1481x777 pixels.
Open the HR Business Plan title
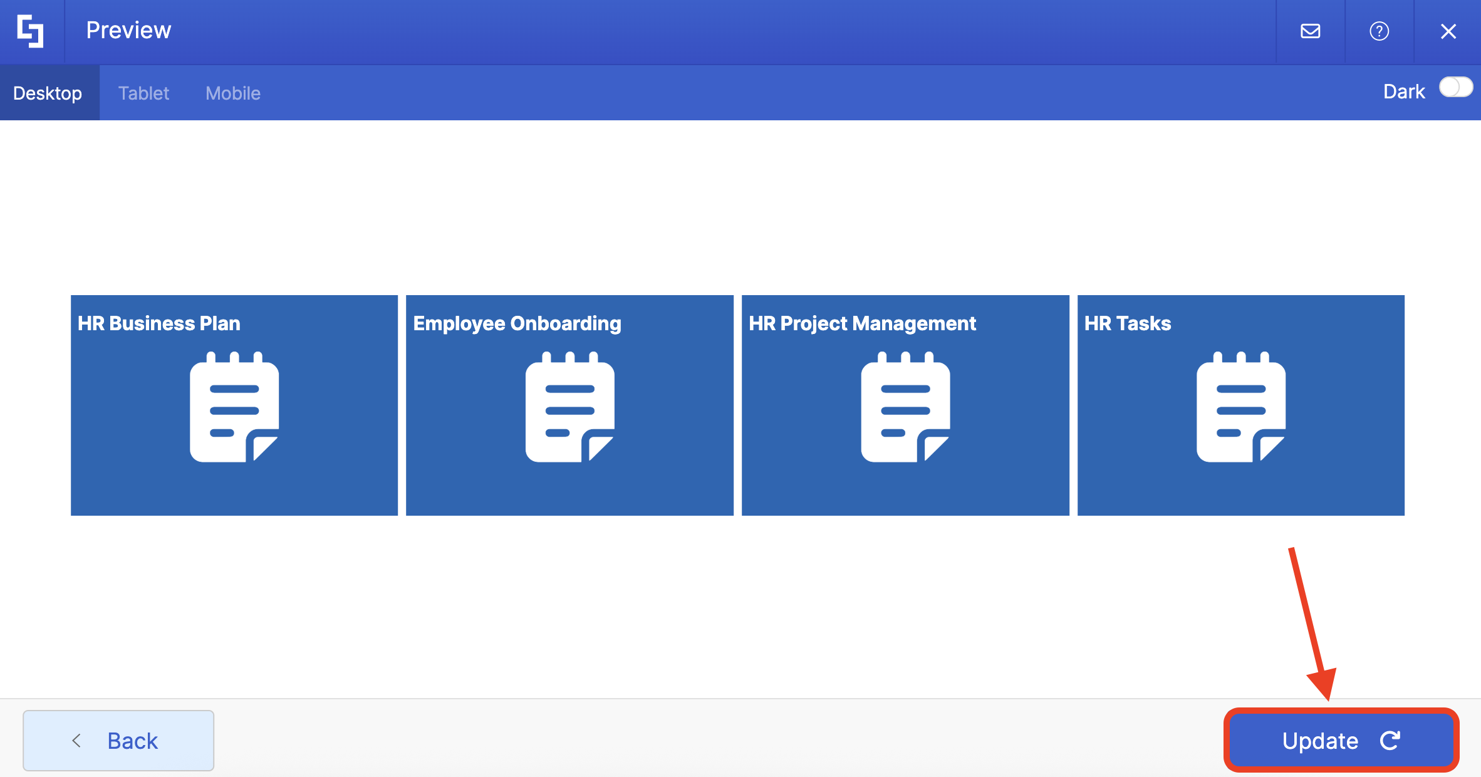click(x=158, y=323)
